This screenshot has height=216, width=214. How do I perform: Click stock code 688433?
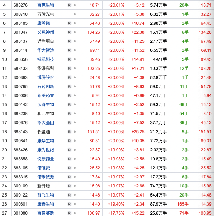(x=21, y=69)
